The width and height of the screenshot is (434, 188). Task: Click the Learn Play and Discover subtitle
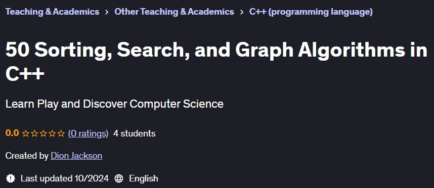pos(114,104)
